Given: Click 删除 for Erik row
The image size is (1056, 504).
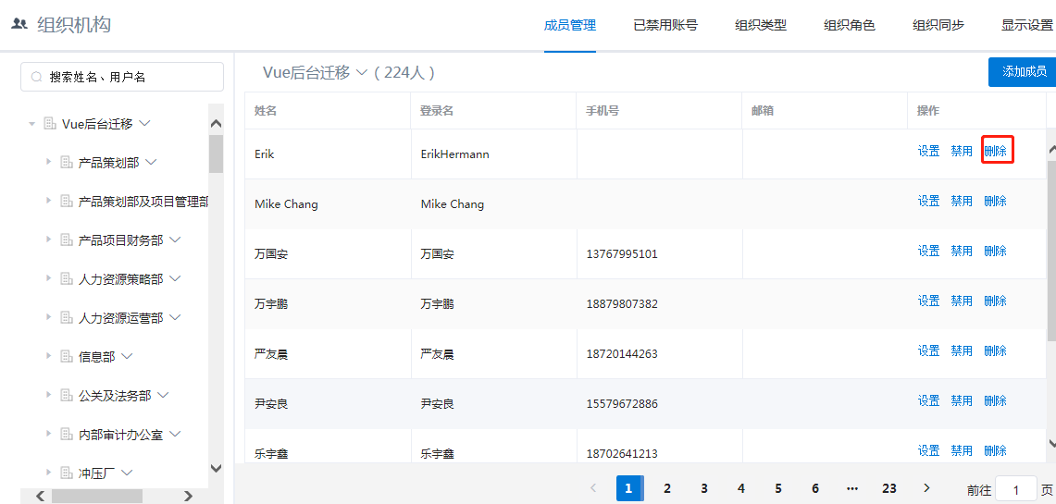Looking at the screenshot, I should (x=996, y=152).
